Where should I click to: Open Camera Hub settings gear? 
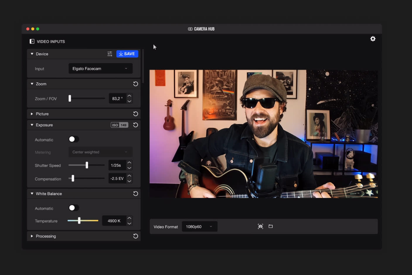373,39
